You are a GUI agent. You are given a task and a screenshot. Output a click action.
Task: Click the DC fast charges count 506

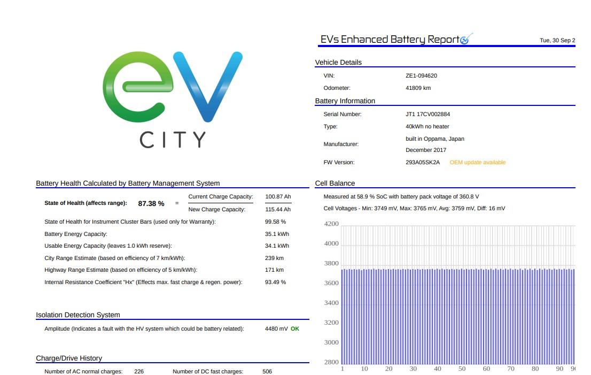267,372
